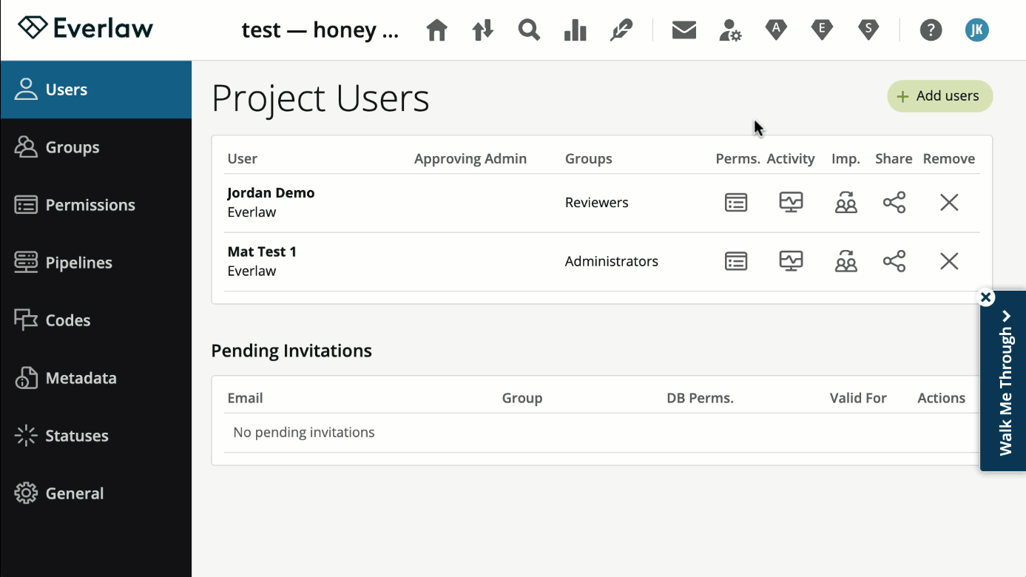Screen dimensions: 1026x577
Task: Open the uploads arrows icon in the toolbar
Action: click(x=482, y=30)
